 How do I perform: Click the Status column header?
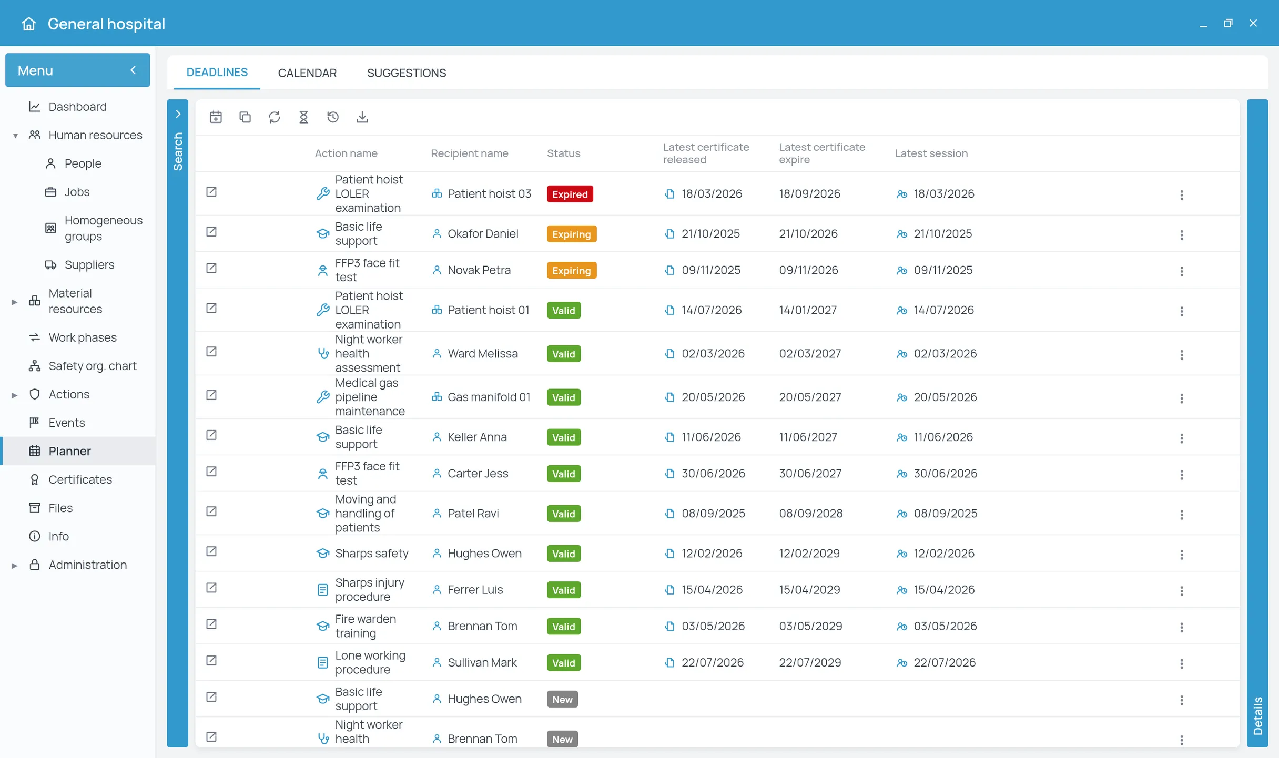pos(563,153)
